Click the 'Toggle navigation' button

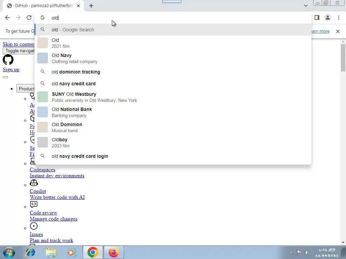point(19,51)
